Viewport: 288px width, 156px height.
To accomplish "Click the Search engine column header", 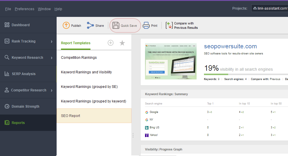I will coord(153,103).
